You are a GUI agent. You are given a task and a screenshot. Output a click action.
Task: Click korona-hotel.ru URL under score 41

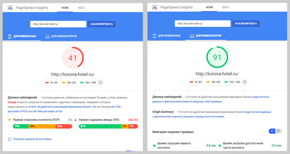(x=73, y=74)
